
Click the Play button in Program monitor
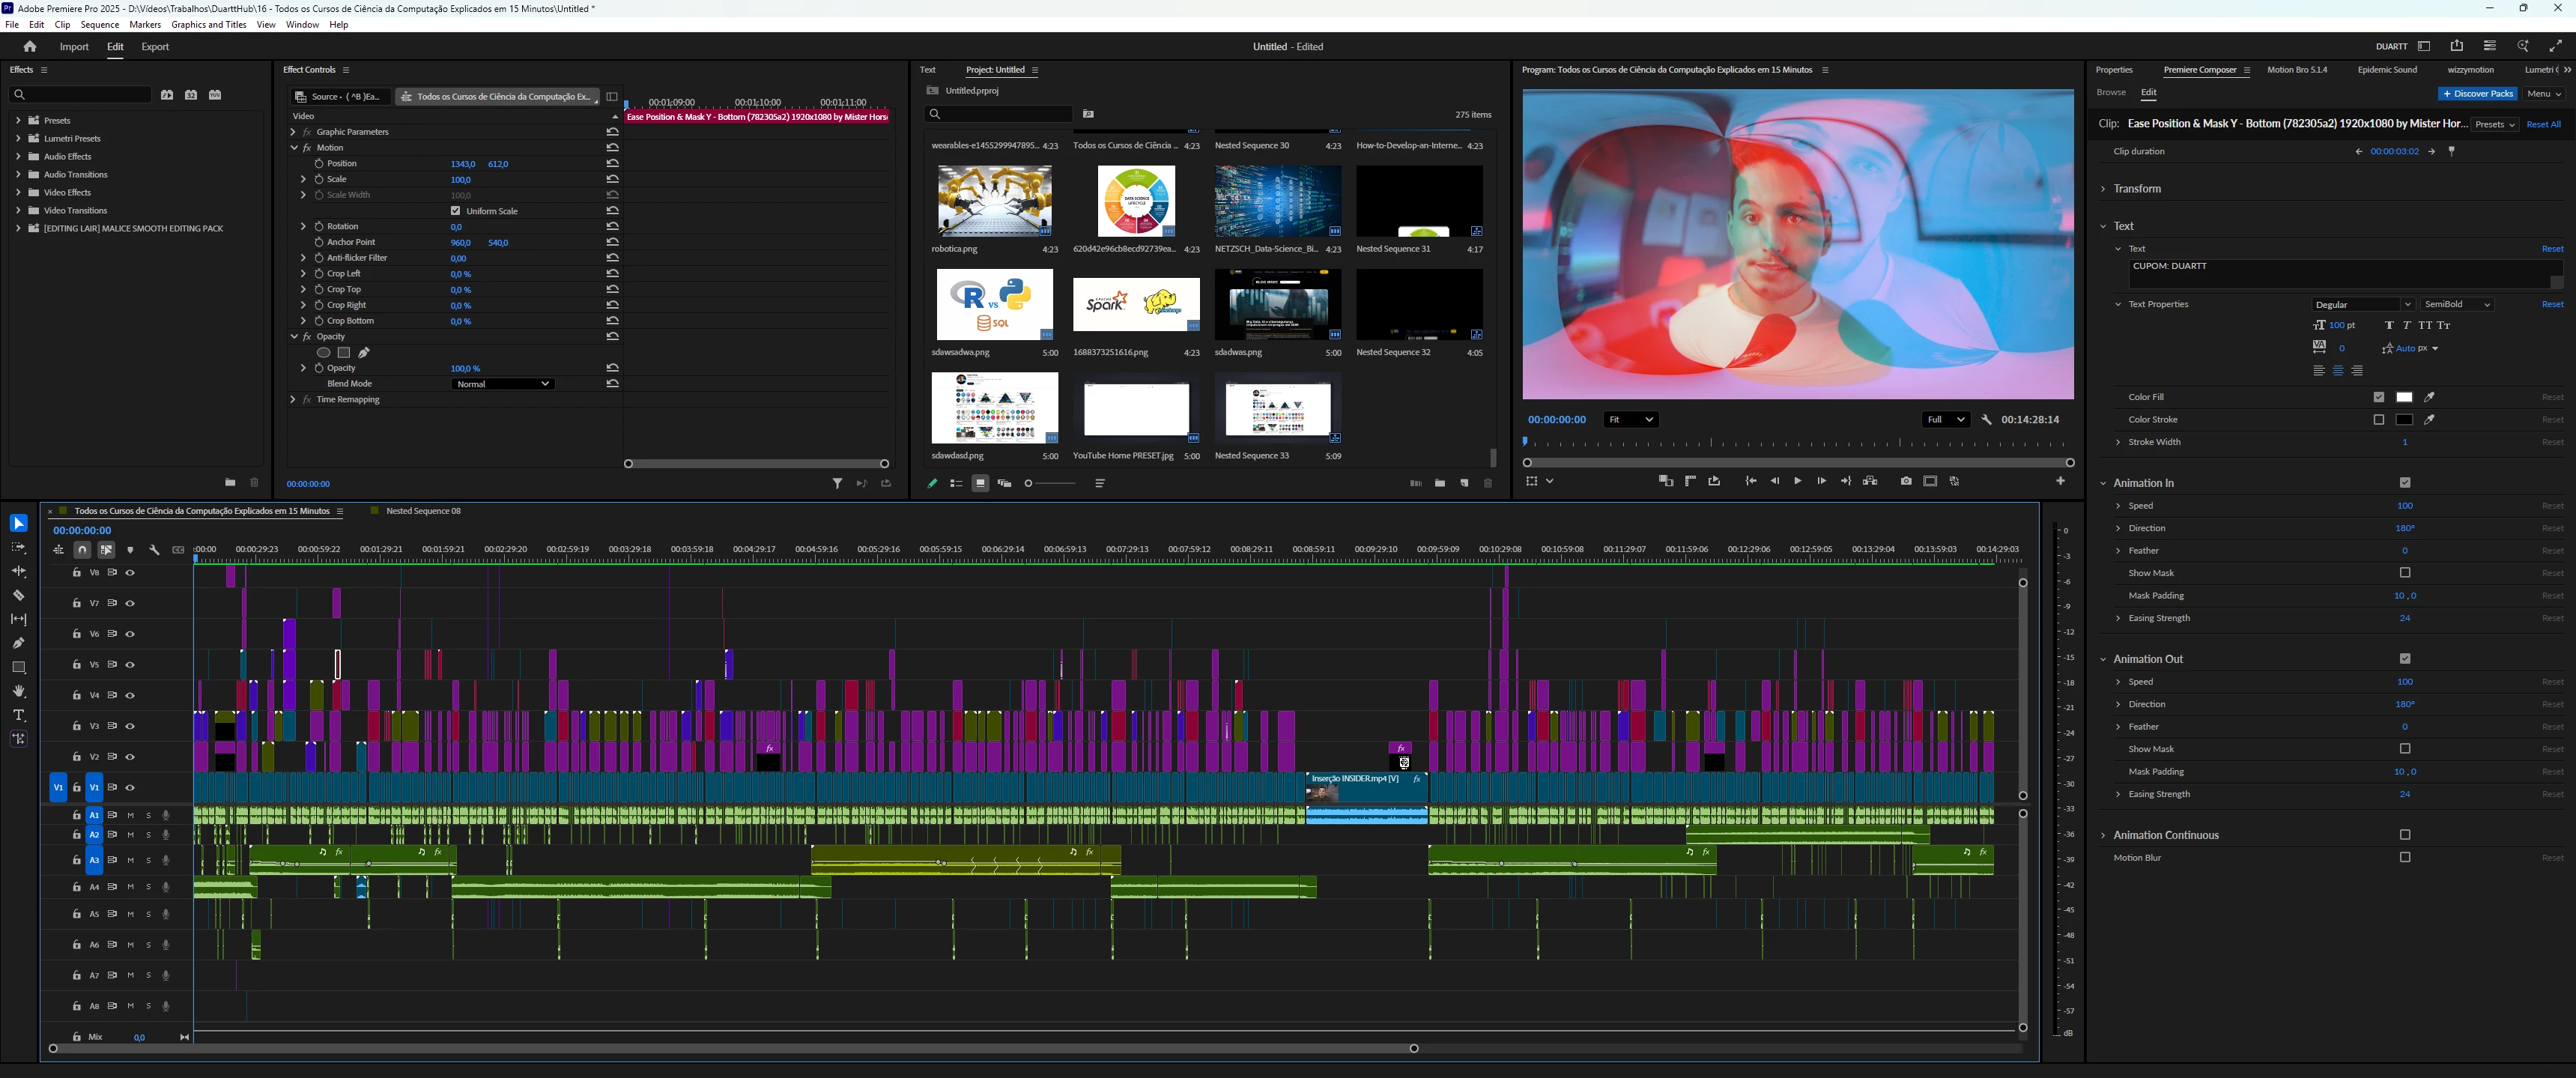click(1797, 481)
